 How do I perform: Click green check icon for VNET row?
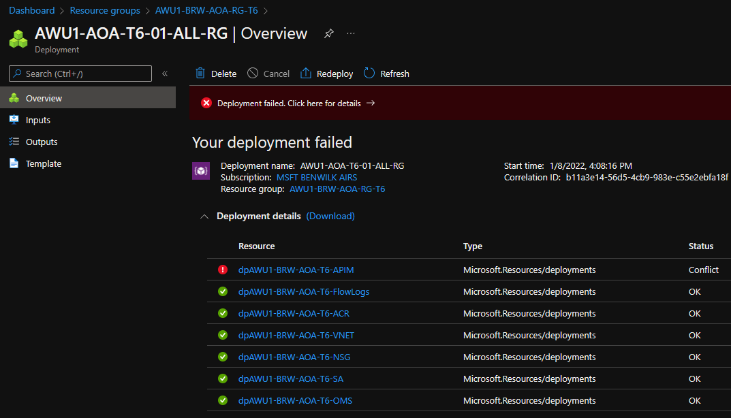point(223,335)
